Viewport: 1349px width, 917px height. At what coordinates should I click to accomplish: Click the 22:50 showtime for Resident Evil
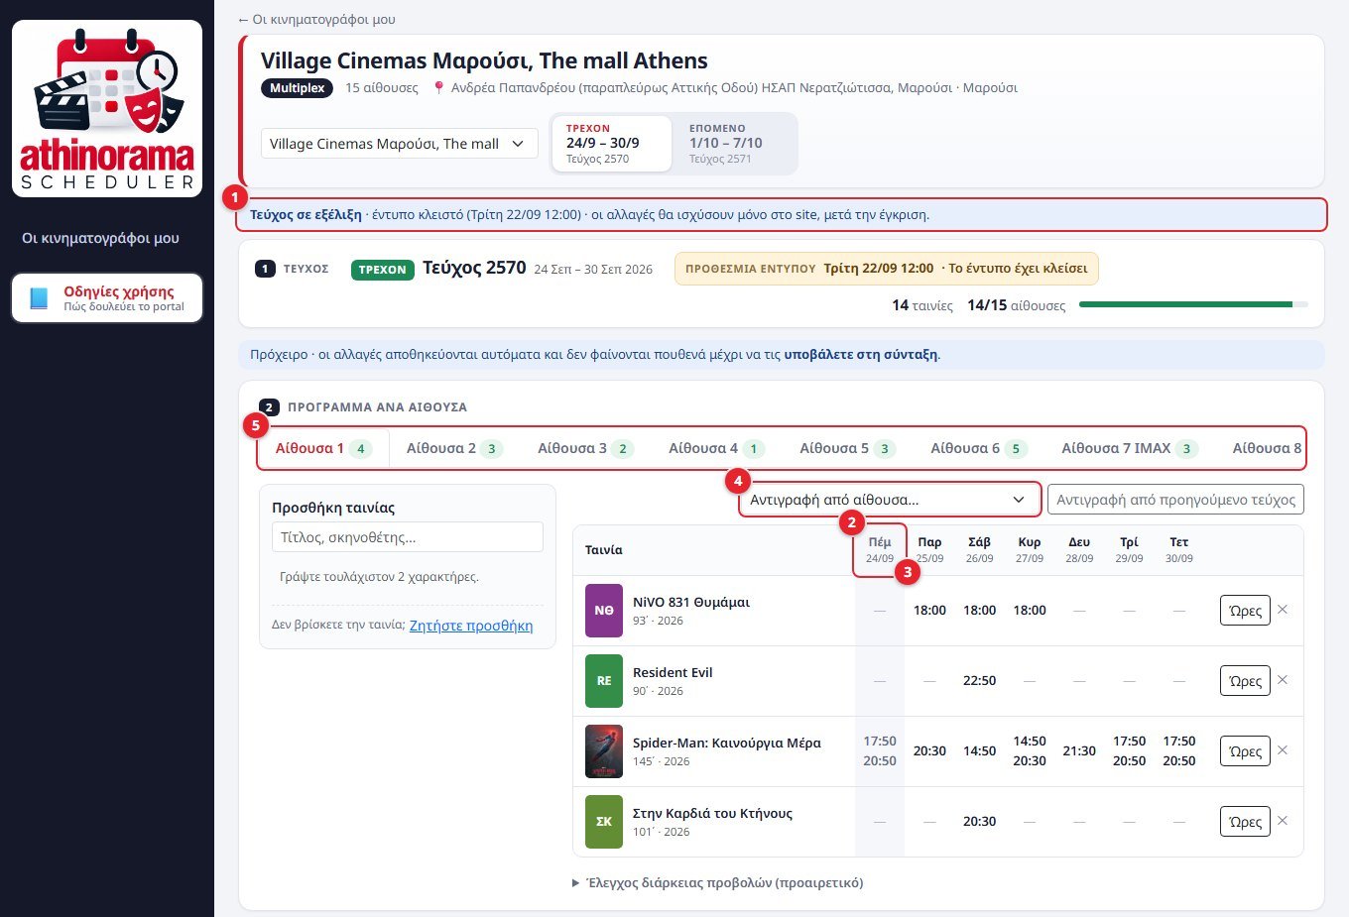pyautogui.click(x=979, y=681)
